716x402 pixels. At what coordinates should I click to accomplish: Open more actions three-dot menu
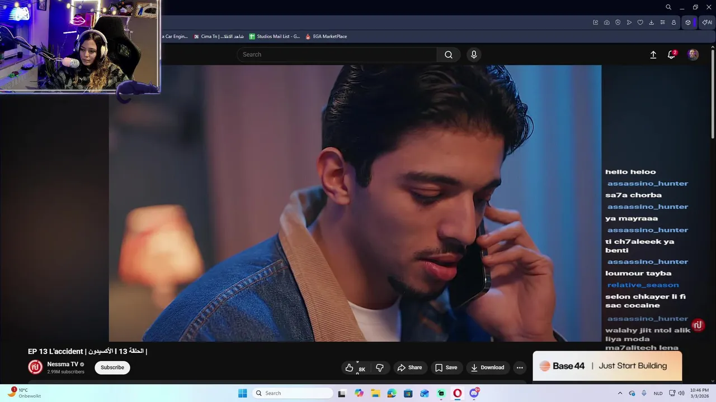click(520, 367)
